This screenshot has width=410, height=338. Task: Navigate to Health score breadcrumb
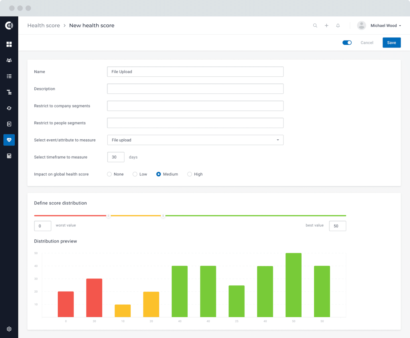[44, 25]
